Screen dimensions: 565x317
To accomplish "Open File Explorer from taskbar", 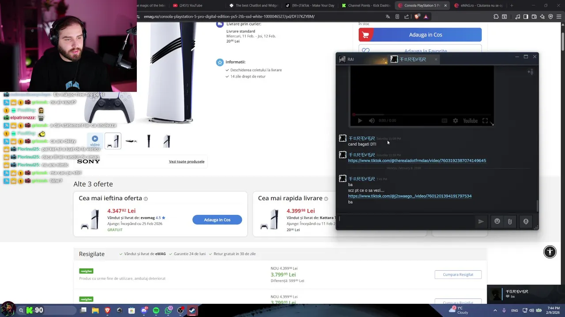I will pos(95,310).
